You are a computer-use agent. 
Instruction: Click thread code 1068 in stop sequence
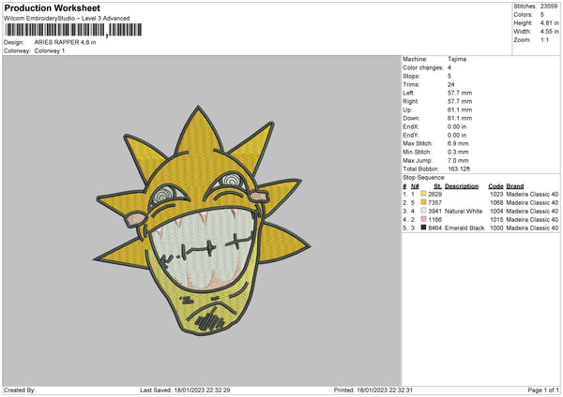pos(496,203)
